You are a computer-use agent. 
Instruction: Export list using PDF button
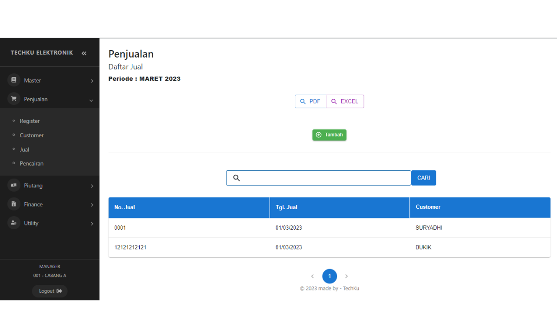[311, 102]
